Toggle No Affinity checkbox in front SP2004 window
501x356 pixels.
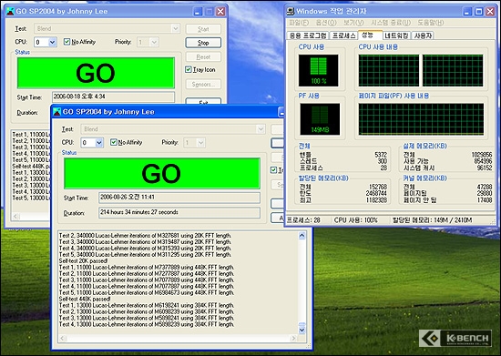[x=114, y=142]
